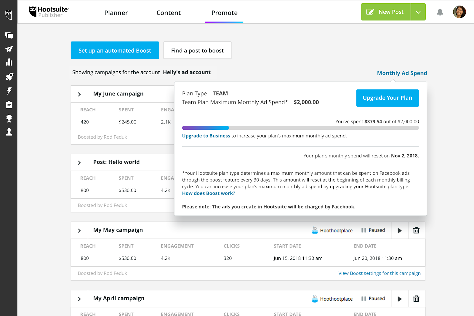This screenshot has width=474, height=316.
Task: Delete My May campaign with trash icon
Action: click(416, 230)
